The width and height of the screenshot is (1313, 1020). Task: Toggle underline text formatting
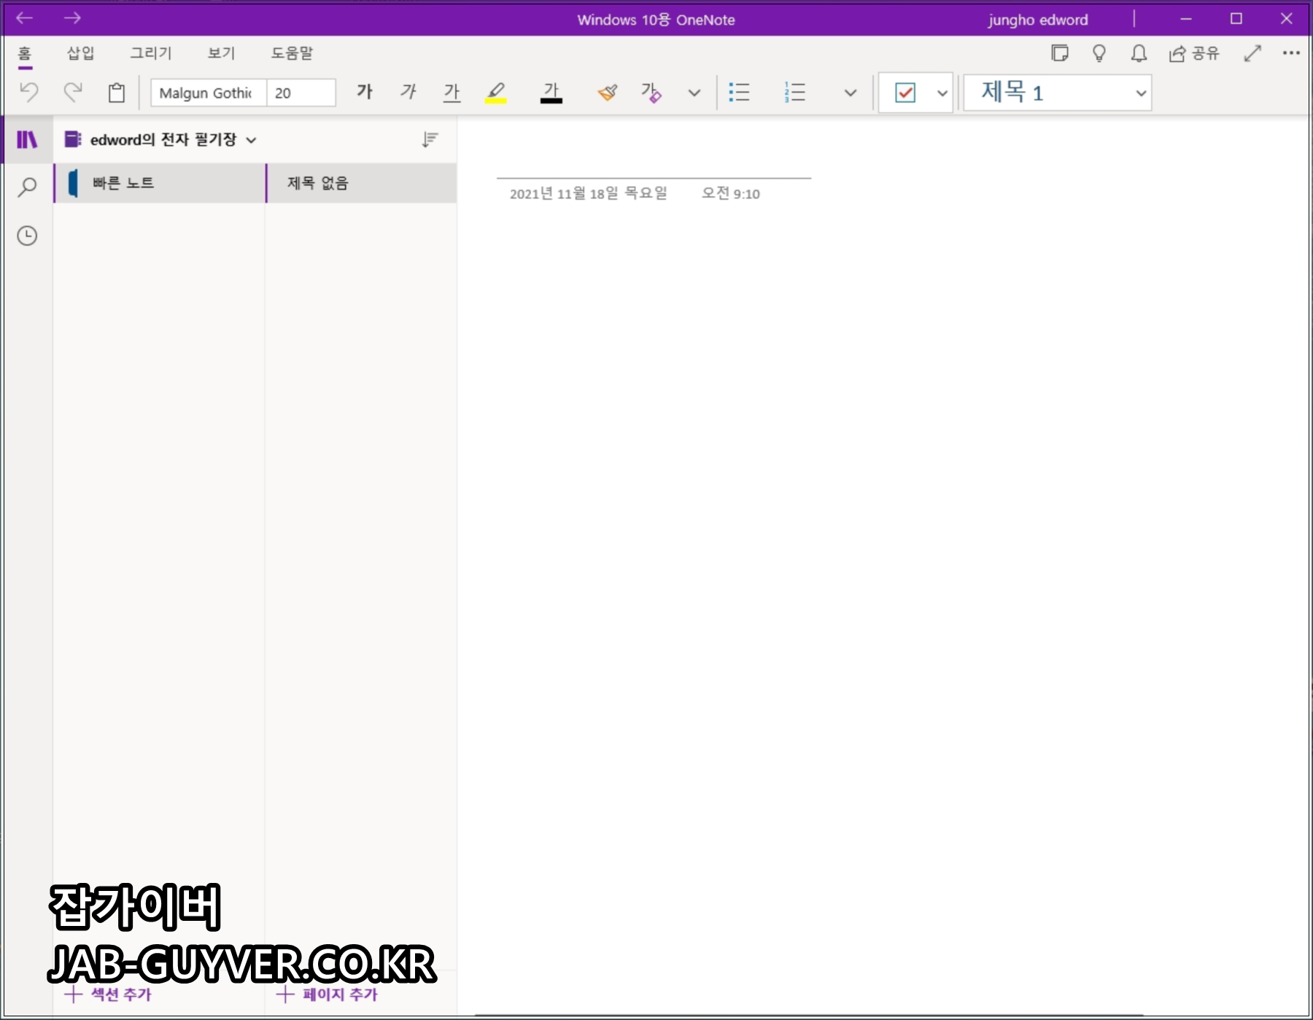click(452, 92)
